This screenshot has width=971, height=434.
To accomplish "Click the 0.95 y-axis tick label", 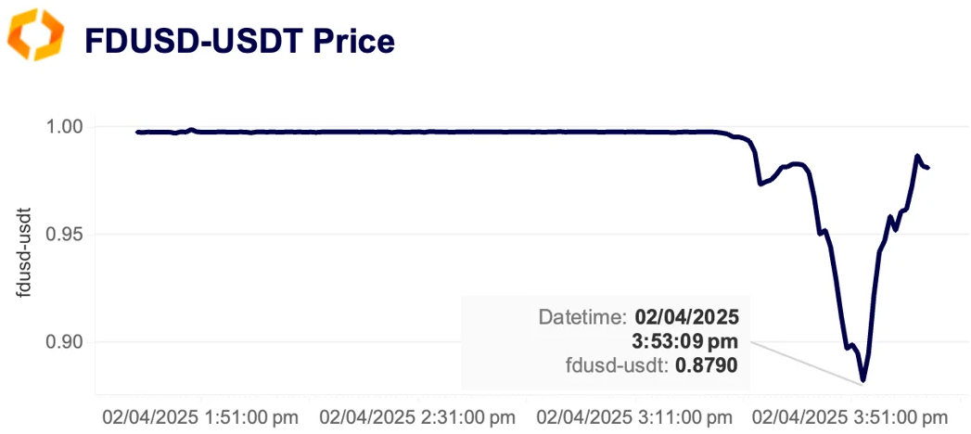I will [x=65, y=235].
